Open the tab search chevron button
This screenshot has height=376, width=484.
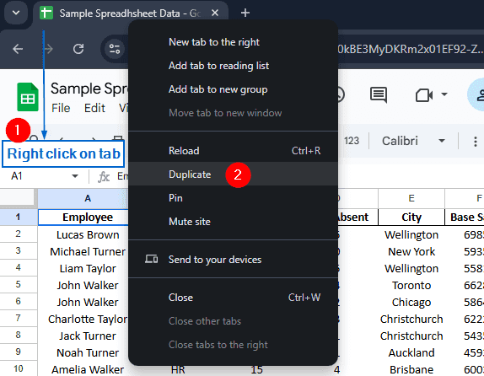(16, 13)
